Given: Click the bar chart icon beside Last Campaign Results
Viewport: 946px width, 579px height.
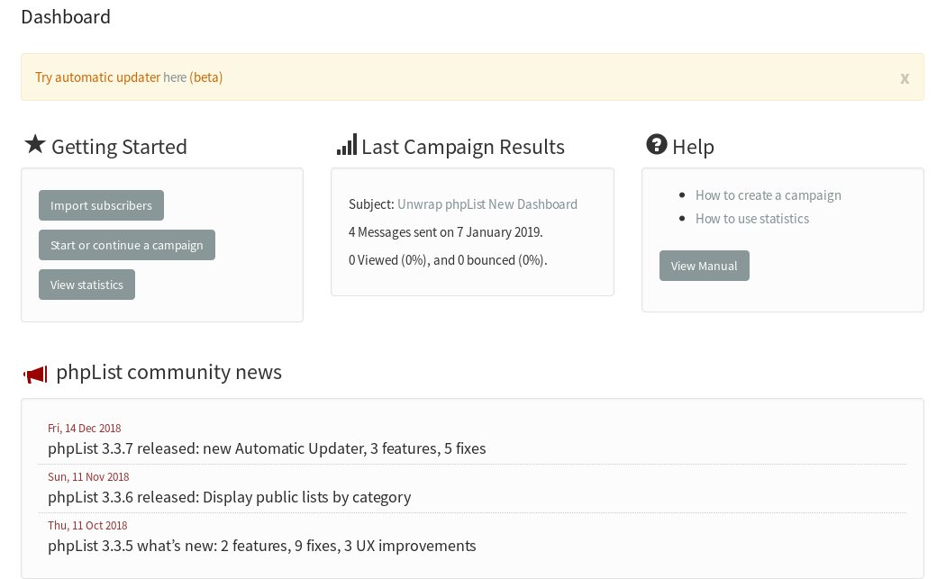Looking at the screenshot, I should point(347,145).
